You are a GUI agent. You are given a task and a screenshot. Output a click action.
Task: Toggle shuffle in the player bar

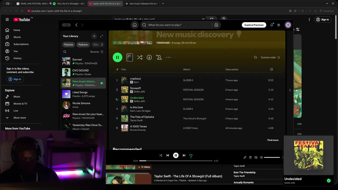coord(161,155)
